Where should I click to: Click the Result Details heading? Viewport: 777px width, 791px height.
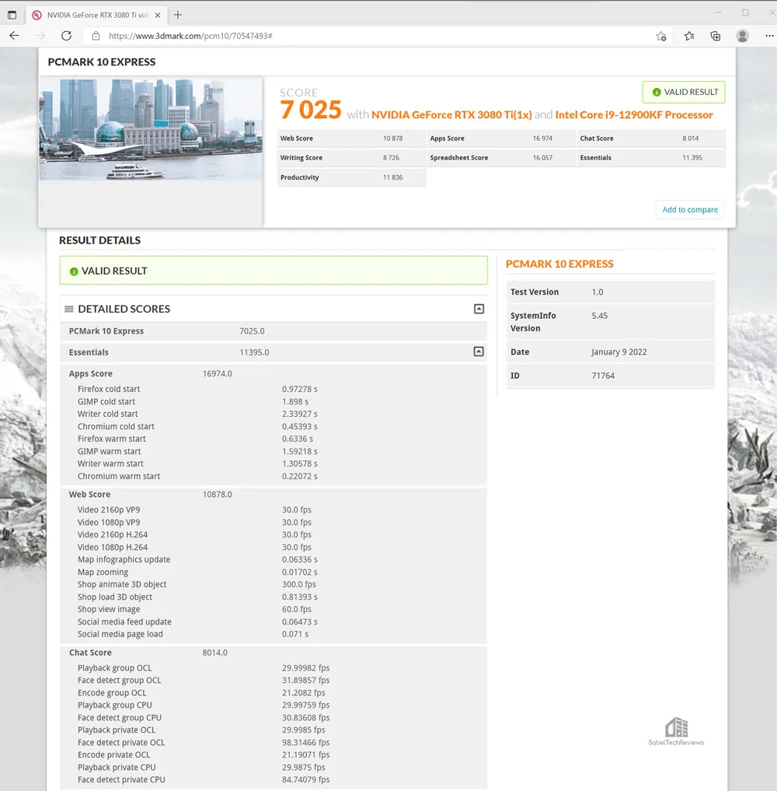(x=99, y=240)
